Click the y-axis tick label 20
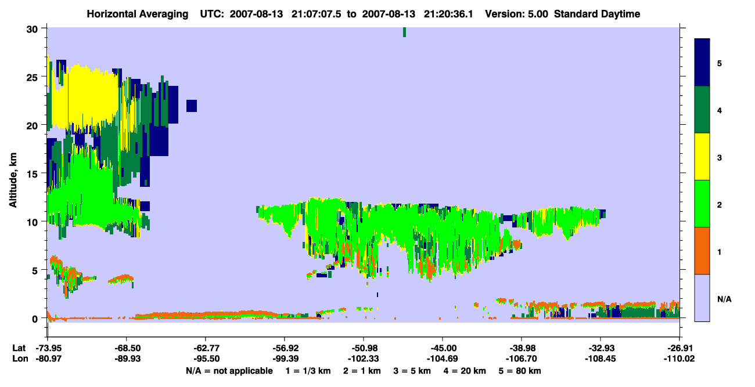This screenshot has height=387, width=755. [x=33, y=125]
